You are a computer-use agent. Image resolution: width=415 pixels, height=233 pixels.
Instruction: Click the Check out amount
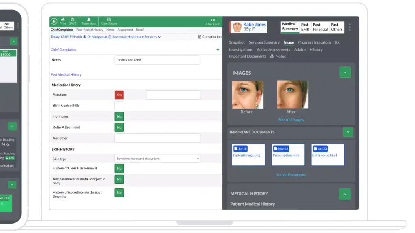click(213, 22)
